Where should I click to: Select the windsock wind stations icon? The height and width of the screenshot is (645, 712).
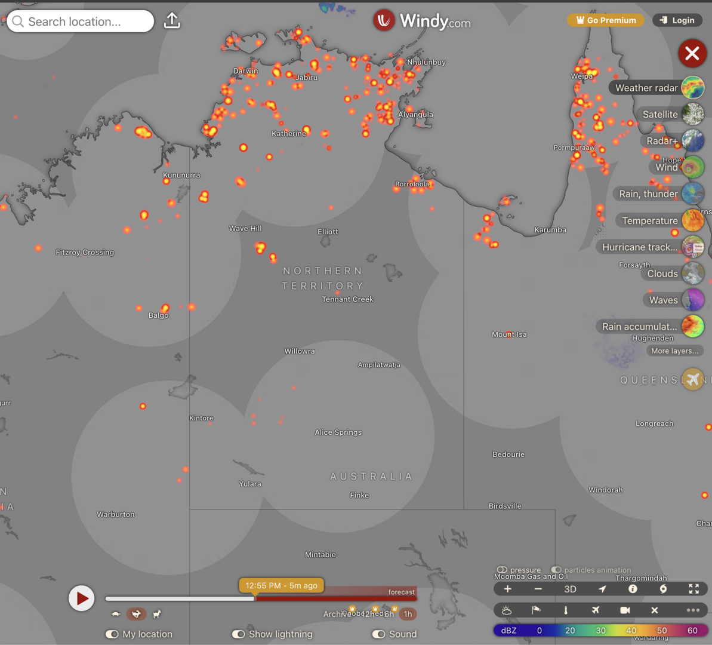click(x=536, y=610)
